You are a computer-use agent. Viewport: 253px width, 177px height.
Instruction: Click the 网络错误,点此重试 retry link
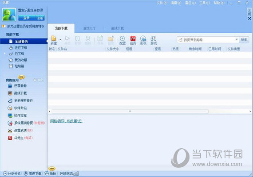pos(66,121)
